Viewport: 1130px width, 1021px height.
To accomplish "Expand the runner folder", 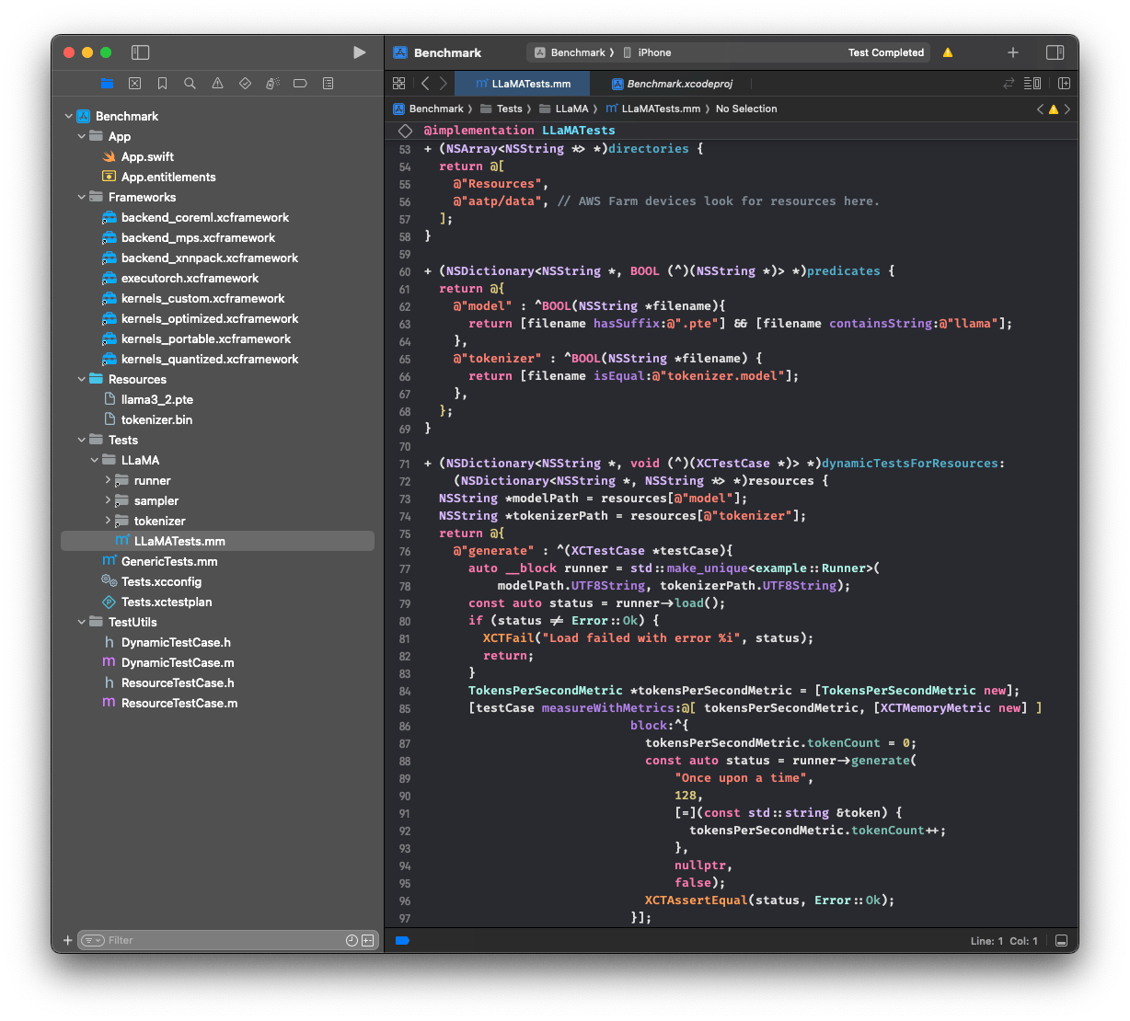I will pyautogui.click(x=108, y=480).
